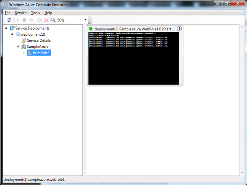Click the green role status indicator
Image resolution: width=247 pixels, height=185 pixels.
90,29
